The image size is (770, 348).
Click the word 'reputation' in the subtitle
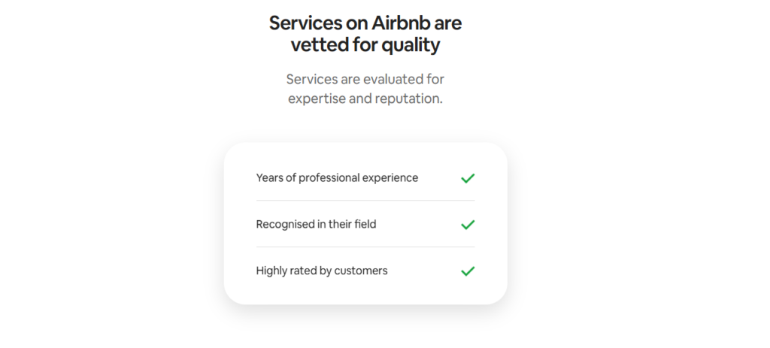pos(406,99)
